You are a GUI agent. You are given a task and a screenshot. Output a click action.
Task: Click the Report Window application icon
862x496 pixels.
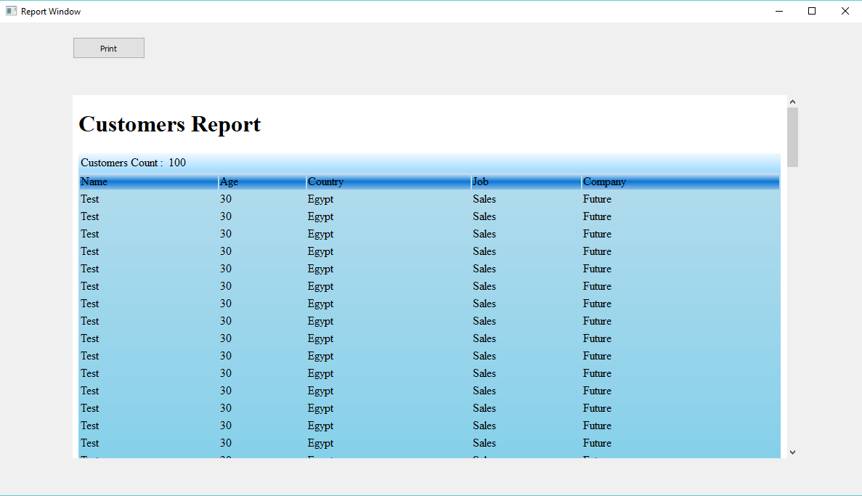click(10, 11)
